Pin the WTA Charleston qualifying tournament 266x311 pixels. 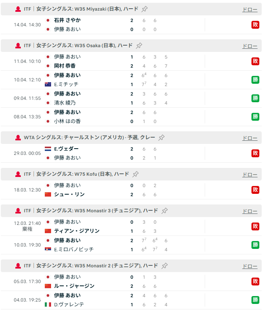point(161,138)
